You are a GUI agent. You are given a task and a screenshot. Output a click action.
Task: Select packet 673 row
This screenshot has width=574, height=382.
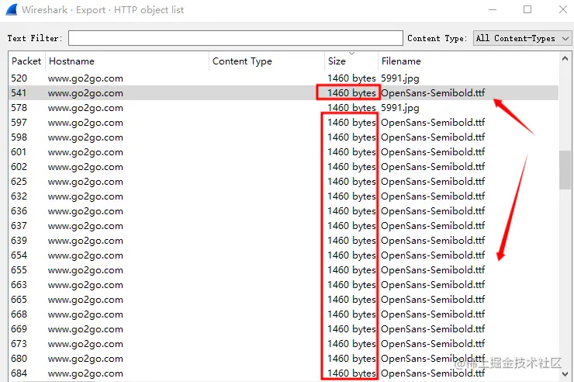284,343
